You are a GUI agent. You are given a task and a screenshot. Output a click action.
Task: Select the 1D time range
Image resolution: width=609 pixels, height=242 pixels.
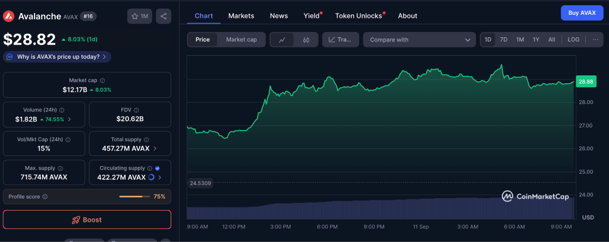click(488, 40)
